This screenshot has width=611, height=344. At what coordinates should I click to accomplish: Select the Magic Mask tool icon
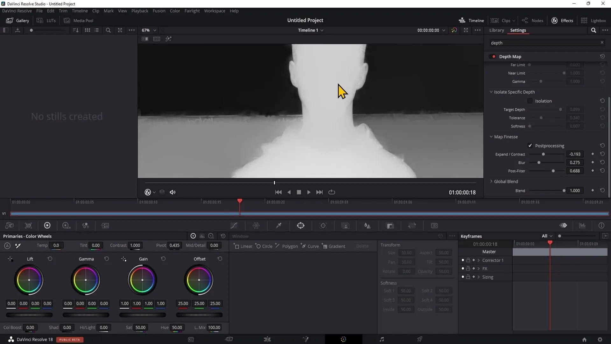(x=345, y=226)
